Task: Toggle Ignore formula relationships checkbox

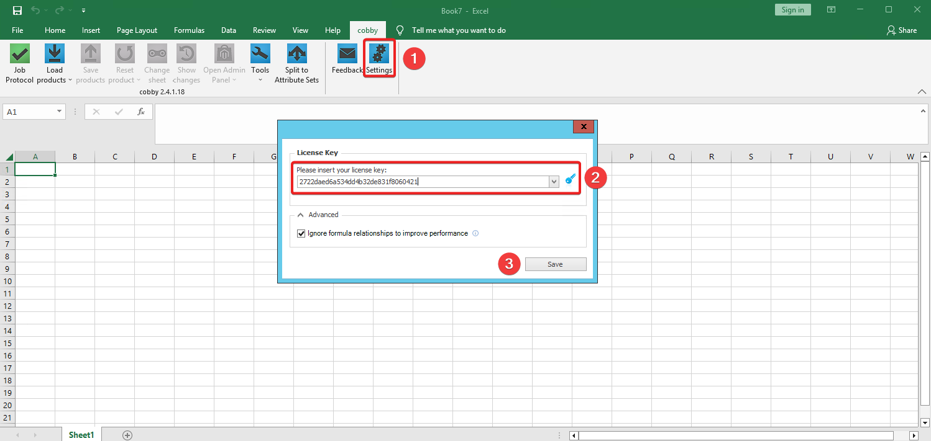Action: click(x=301, y=233)
